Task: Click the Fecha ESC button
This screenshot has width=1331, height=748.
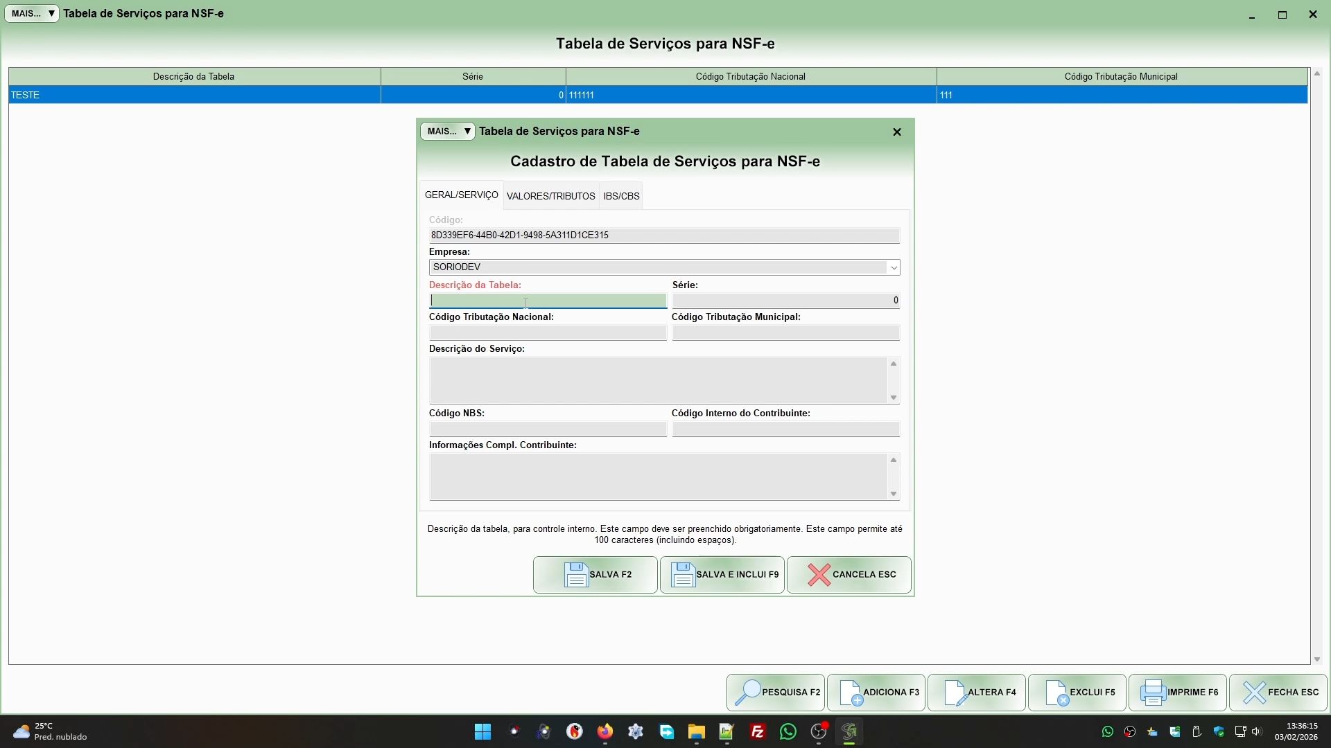Action: (x=1278, y=693)
